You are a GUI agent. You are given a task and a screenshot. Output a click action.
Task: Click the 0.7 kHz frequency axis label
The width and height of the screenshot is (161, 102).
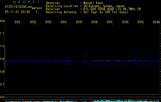[x=2, y=84]
